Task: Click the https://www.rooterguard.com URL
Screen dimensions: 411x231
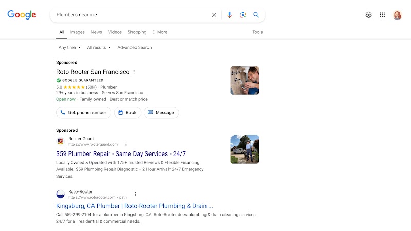Action: pos(93,144)
